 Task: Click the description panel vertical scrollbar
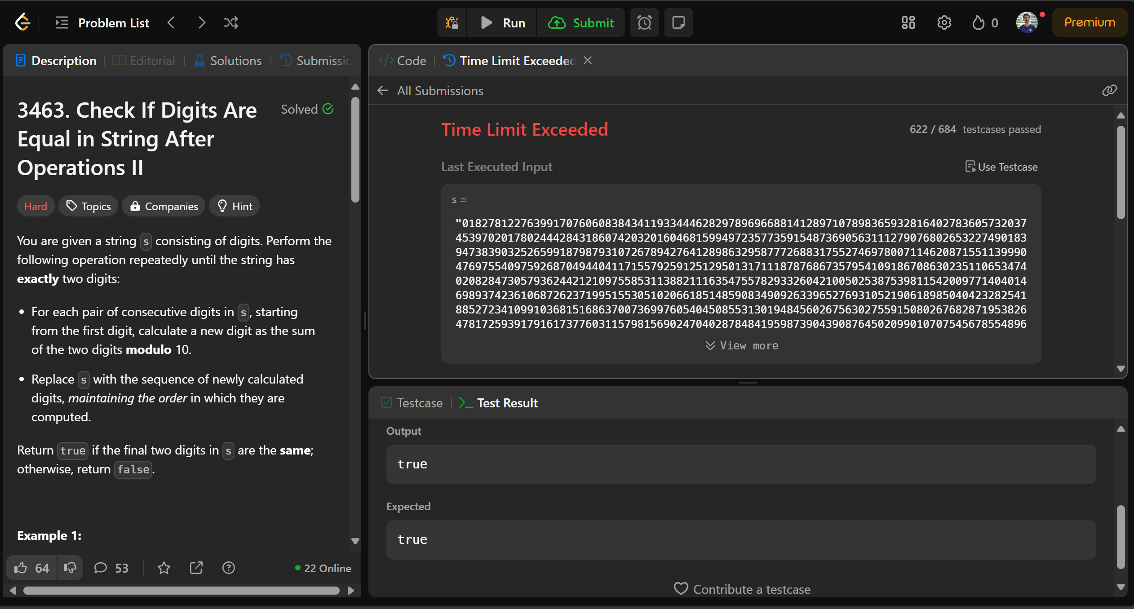[355, 150]
